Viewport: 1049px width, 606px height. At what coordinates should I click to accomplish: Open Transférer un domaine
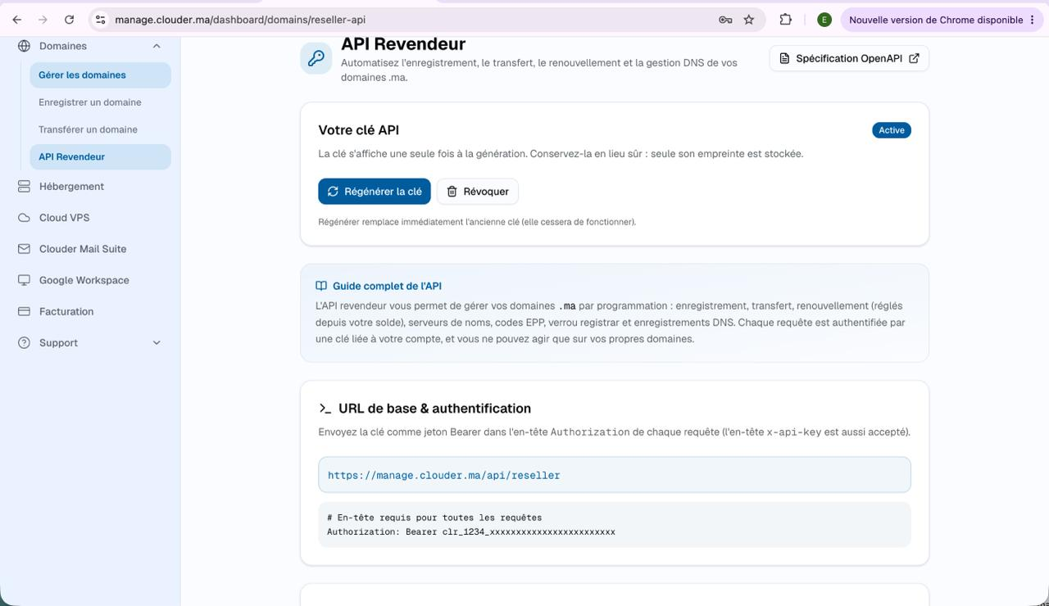(100, 129)
